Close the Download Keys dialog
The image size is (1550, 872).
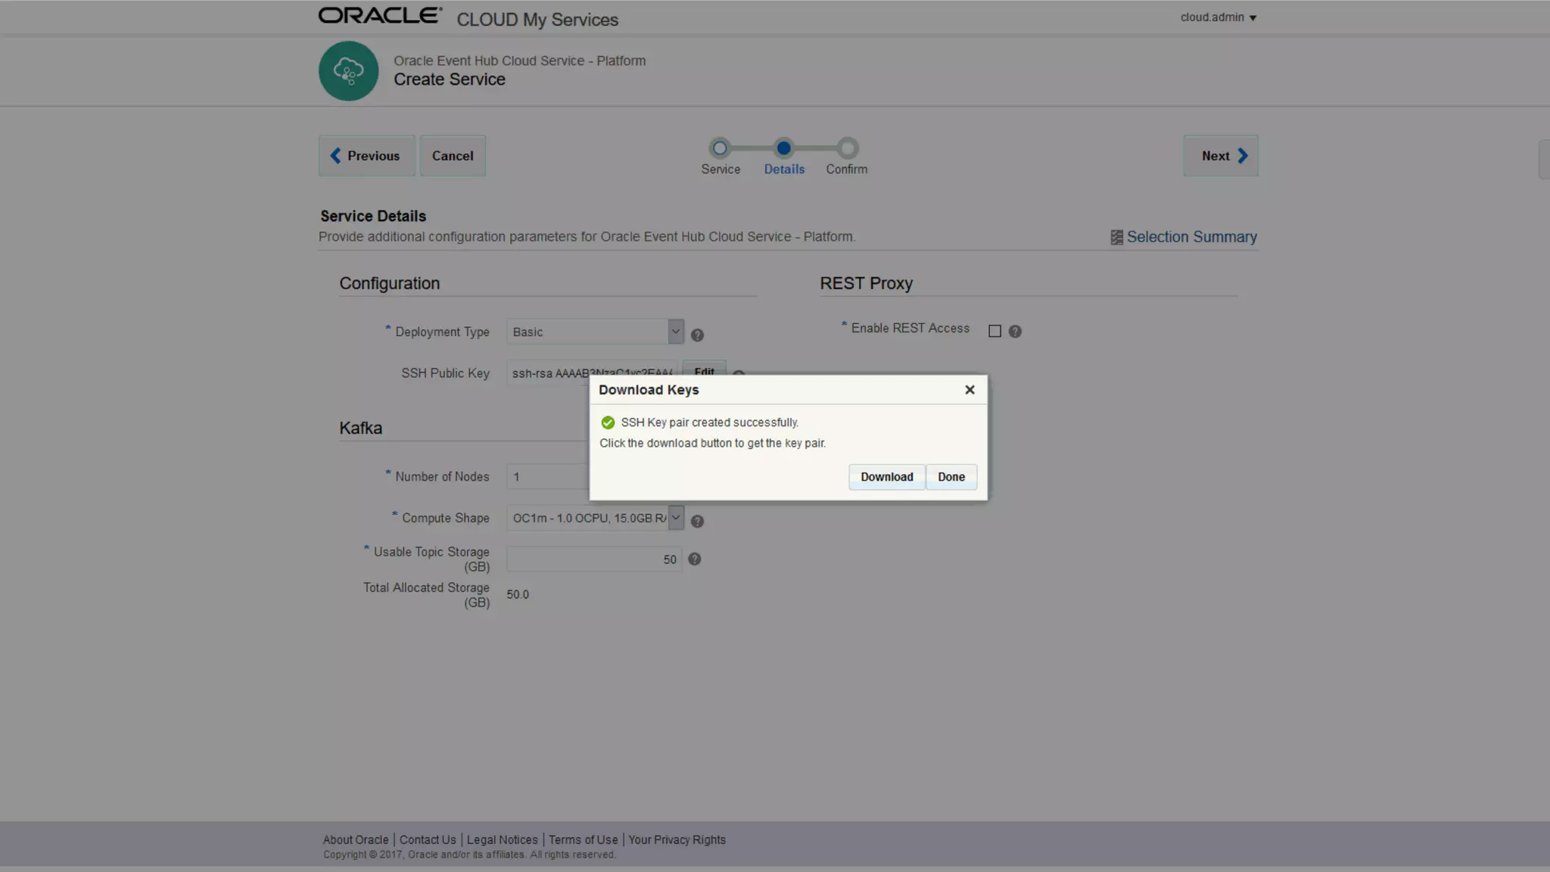tap(970, 390)
